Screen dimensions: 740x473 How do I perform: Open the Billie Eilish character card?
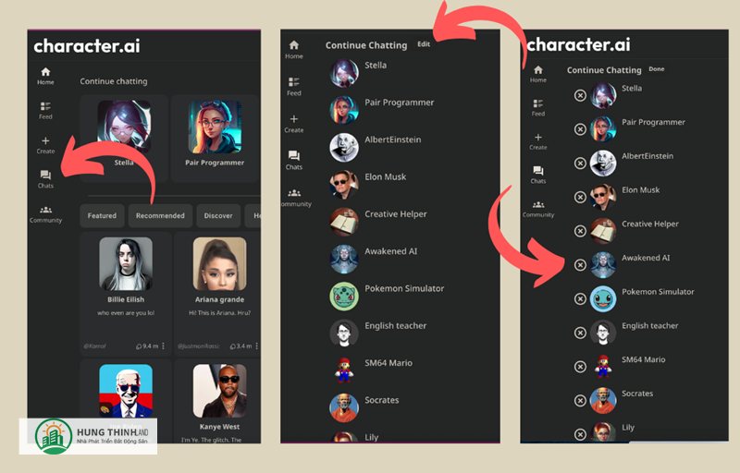(126, 293)
